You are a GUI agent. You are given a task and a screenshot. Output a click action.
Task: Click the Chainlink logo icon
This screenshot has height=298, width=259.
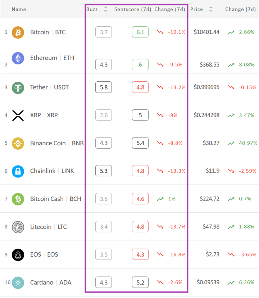(x=18, y=171)
